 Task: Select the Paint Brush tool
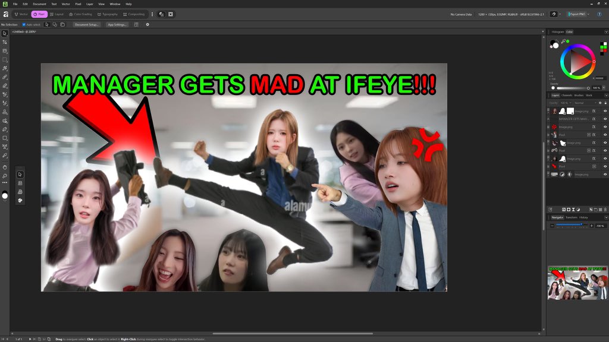click(5, 77)
